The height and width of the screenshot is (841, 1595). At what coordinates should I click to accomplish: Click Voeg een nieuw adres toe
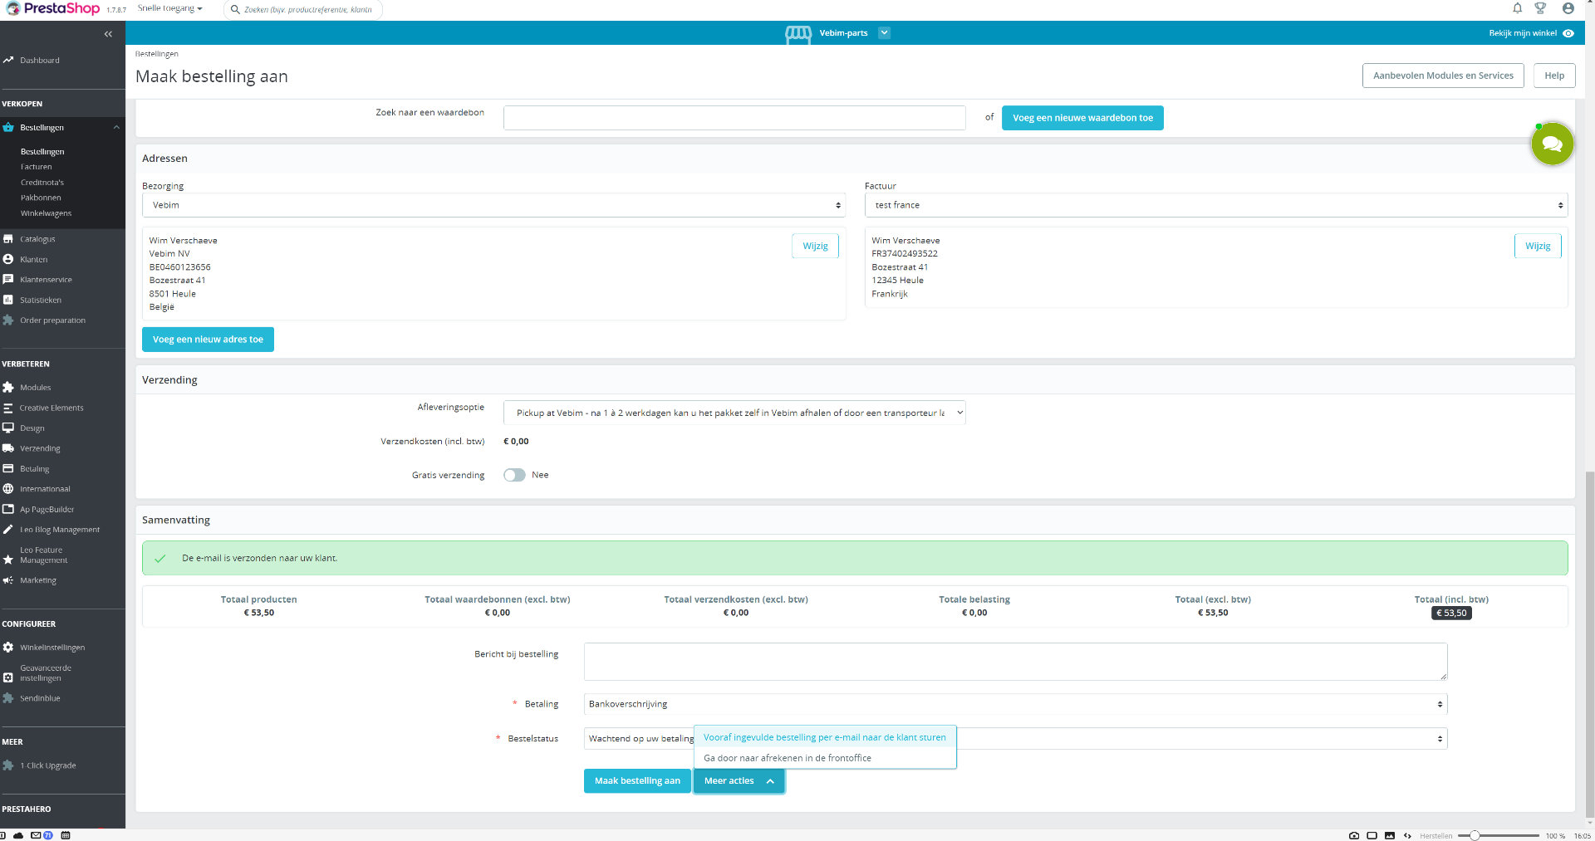[208, 340]
